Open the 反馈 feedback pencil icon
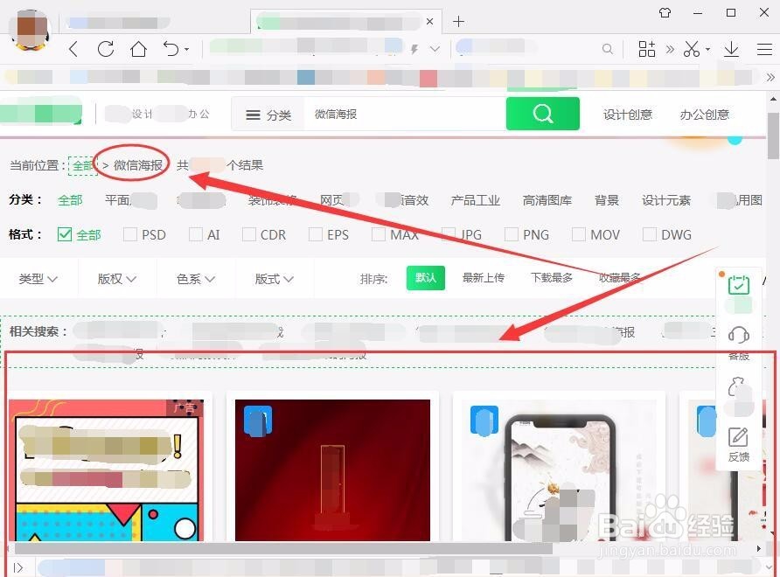This screenshot has height=577, width=780. coord(738,438)
